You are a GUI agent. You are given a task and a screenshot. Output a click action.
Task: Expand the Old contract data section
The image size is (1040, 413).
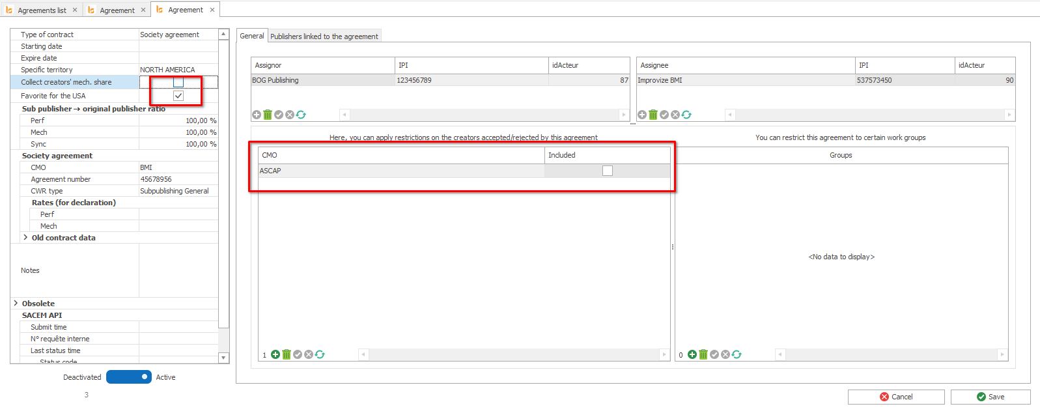pos(25,238)
